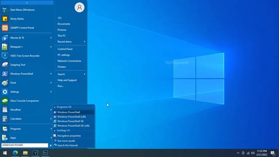279x157 pixels.
Task: Open Network Connections
Action: click(x=69, y=61)
